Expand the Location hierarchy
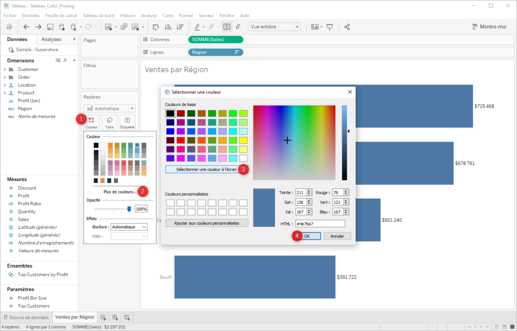Viewport: 517px width, 331px height. [5, 85]
